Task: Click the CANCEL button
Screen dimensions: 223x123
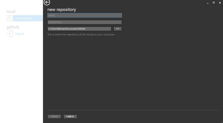Action: 70,117
